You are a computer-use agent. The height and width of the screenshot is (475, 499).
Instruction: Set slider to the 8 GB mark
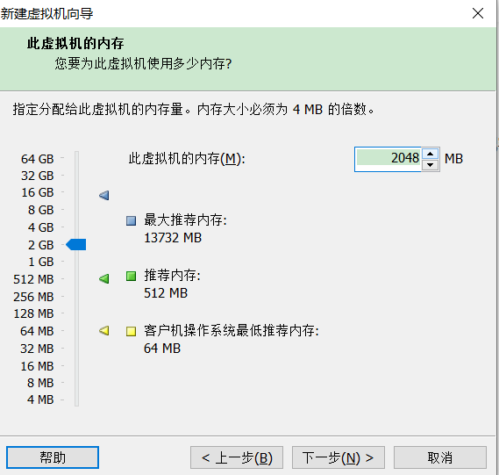[76, 210]
